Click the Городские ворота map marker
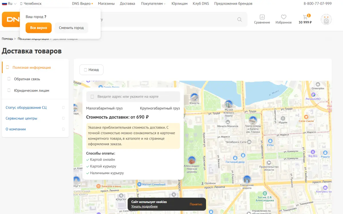The width and height of the screenshot is (343, 214). [247, 180]
